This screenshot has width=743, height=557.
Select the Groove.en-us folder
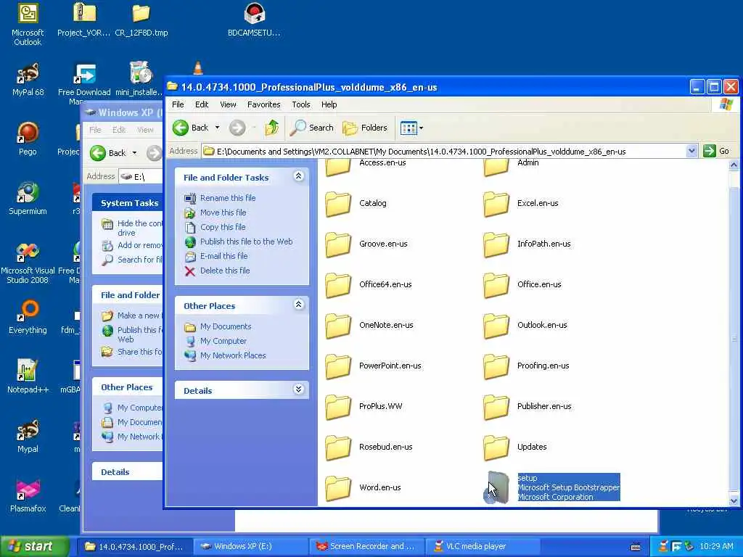[x=366, y=244]
